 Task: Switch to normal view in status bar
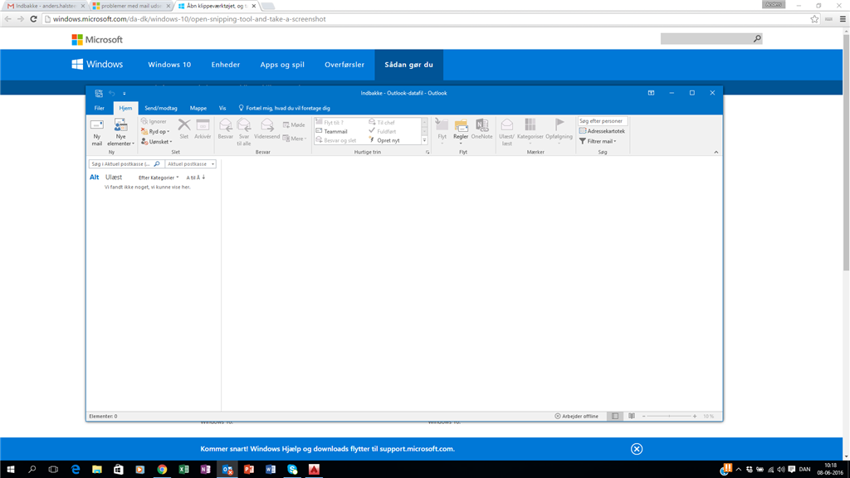click(615, 417)
